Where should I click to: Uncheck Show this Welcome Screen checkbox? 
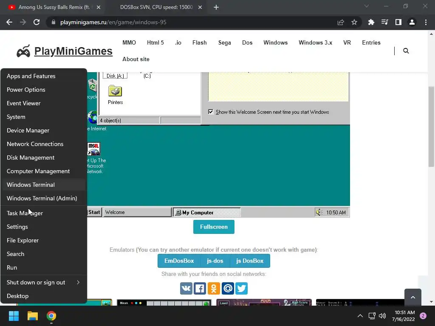211,112
